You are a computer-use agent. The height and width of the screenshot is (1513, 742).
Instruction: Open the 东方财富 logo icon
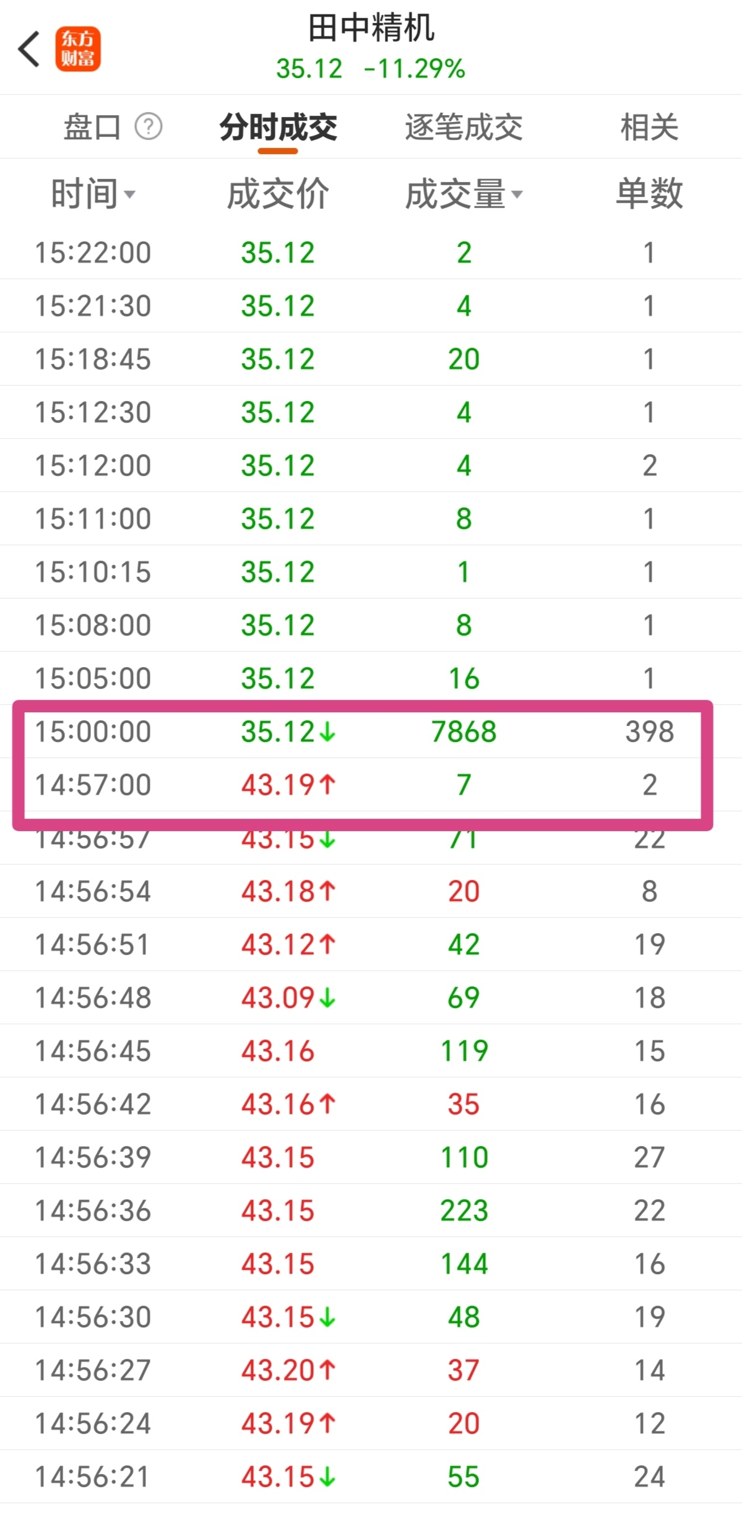[x=78, y=49]
